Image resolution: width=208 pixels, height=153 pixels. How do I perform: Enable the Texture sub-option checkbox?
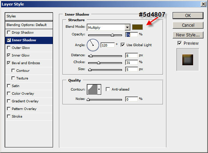tap(13, 78)
